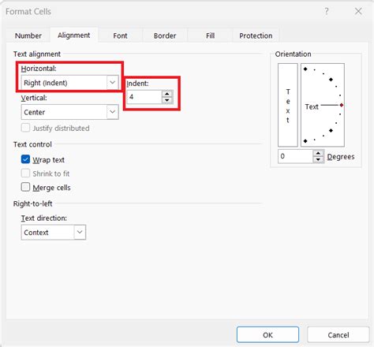Uncheck the Wrap text checkbox
Image resolution: width=374 pixels, height=347 pixels.
[25, 159]
